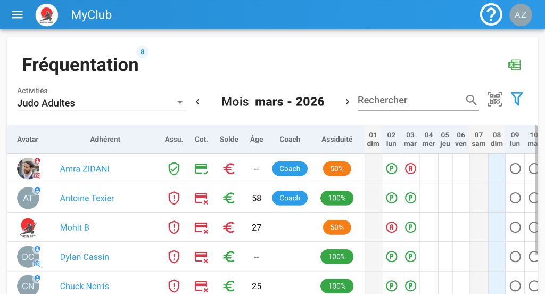The image size is (545, 294).
Task: Open the filter options
Action: pyautogui.click(x=517, y=99)
